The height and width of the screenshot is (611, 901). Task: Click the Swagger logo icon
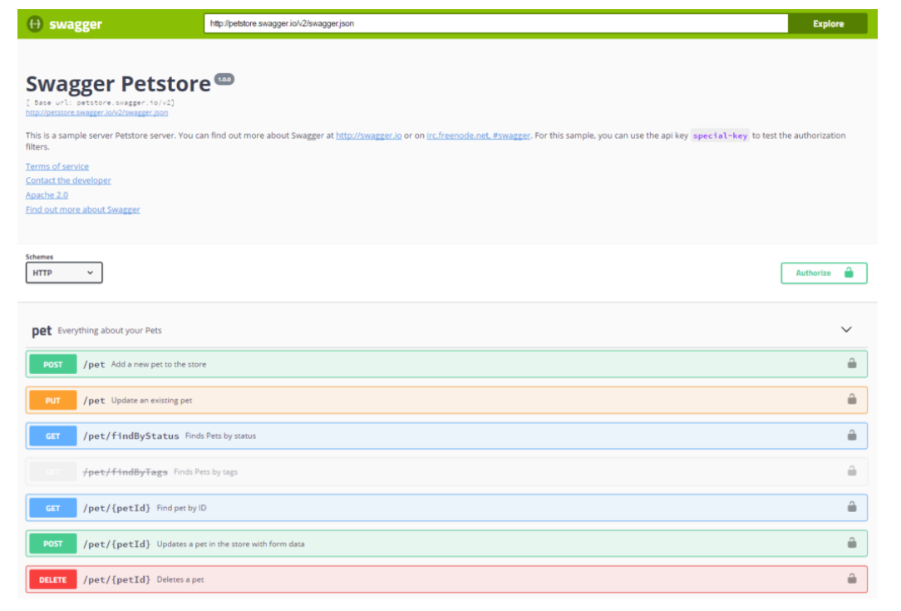click(x=35, y=24)
